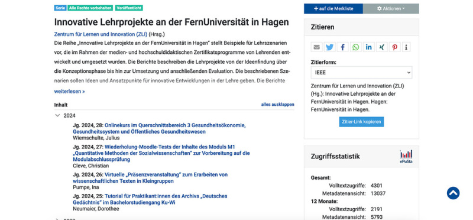
Task: Share via the WhatsApp icon
Action: point(356,47)
